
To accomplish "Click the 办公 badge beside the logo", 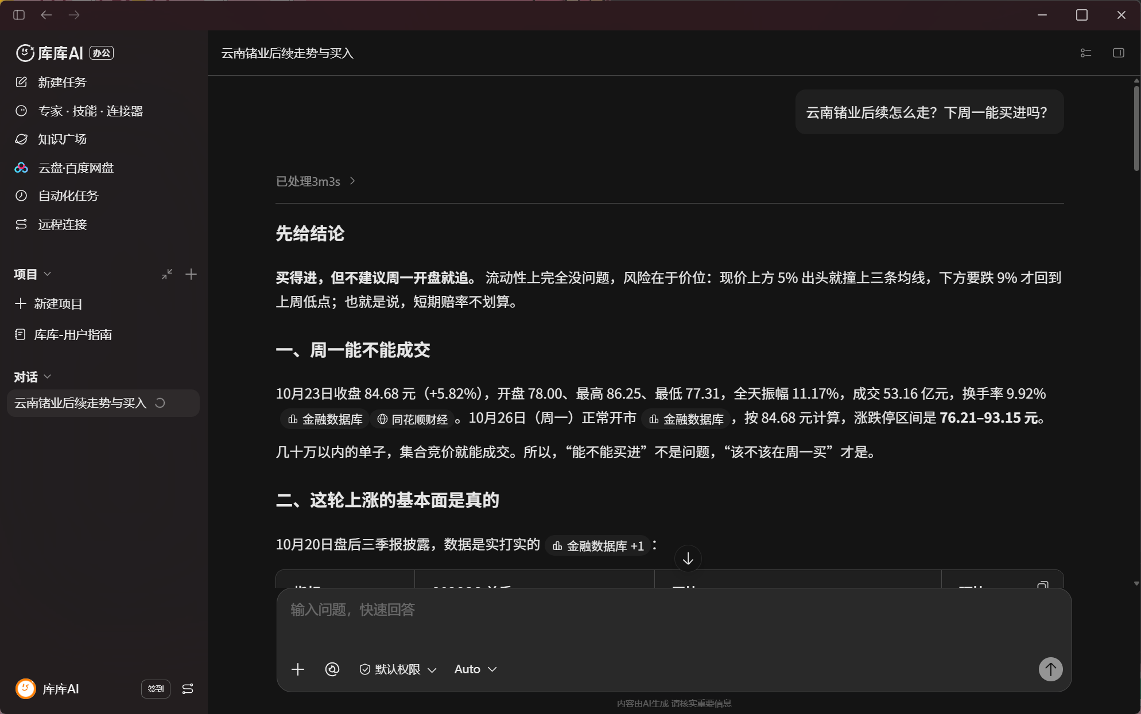I will [102, 53].
